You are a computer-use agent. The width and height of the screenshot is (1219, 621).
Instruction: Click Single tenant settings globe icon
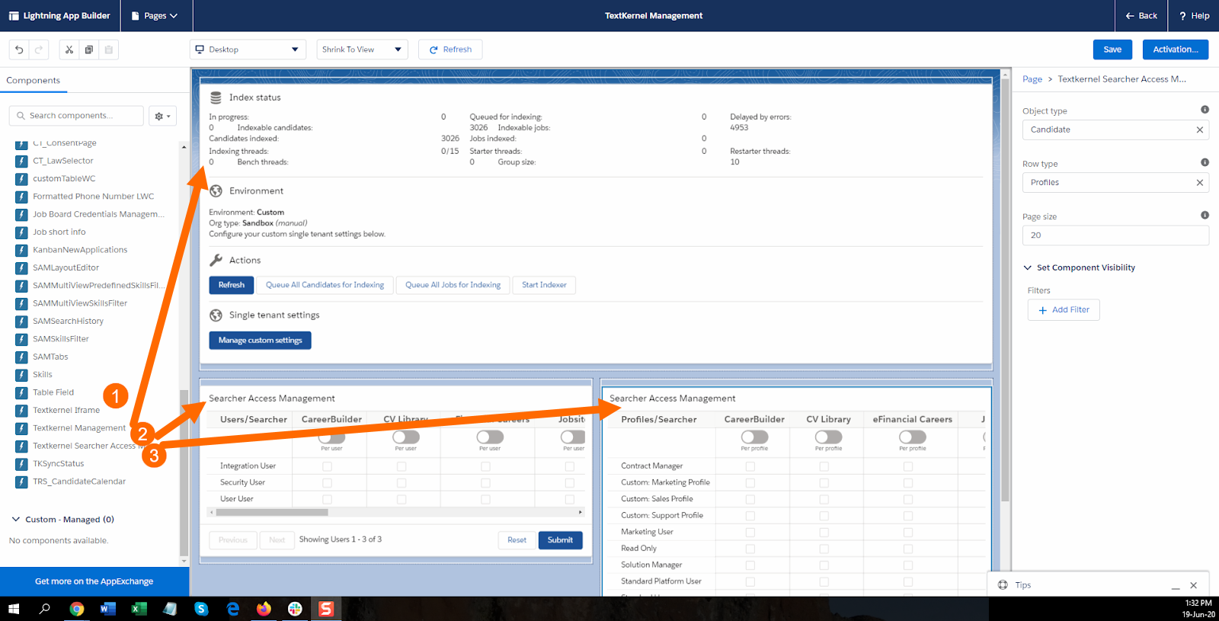(216, 315)
